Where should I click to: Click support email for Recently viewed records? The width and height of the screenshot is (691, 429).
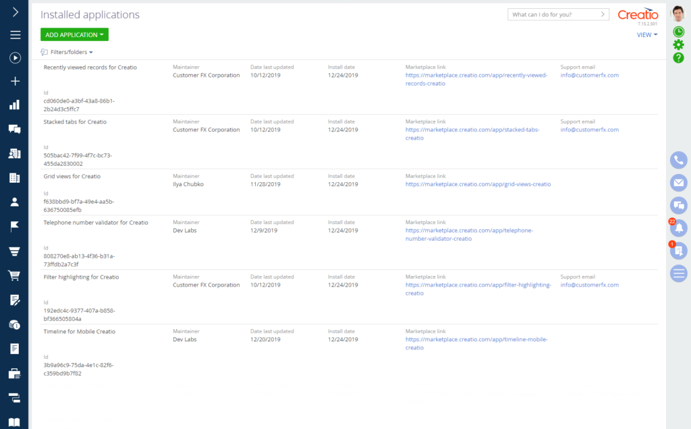(x=590, y=76)
